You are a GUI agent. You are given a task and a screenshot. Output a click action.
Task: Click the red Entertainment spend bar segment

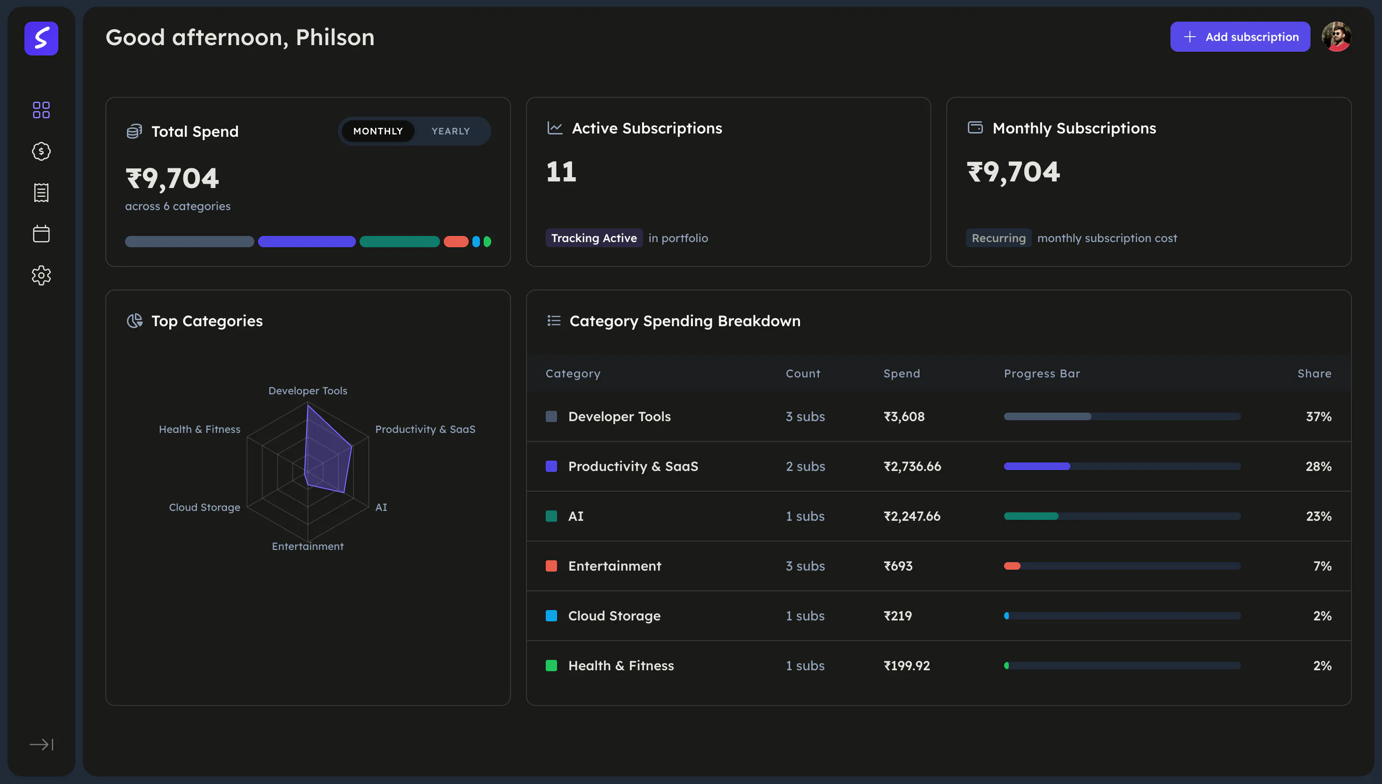pos(456,242)
